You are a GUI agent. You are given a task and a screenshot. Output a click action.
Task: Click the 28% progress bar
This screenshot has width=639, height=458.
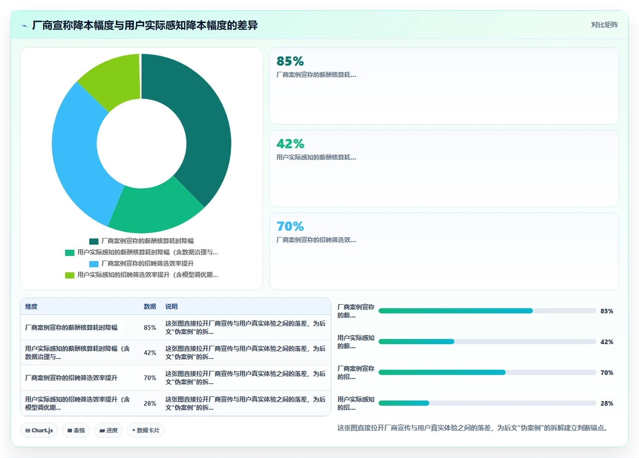[487, 403]
